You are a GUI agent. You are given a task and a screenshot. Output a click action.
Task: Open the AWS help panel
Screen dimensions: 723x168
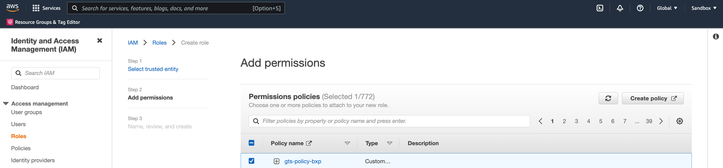640,8
